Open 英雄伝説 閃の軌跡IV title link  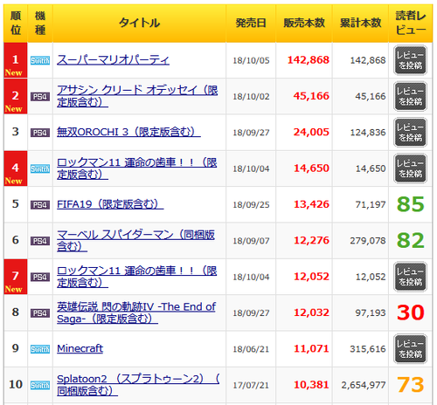(x=136, y=312)
